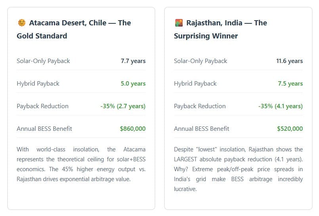
Task: Click the Atacama Desert, Chile heading
Action: [74, 29]
